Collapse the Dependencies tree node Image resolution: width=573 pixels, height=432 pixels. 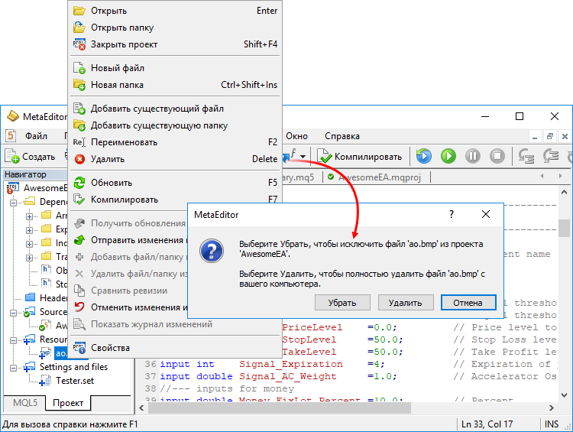click(14, 203)
